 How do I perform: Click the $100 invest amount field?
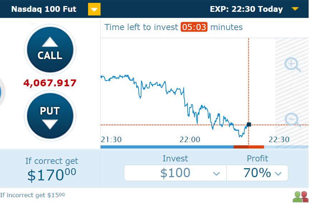coord(175,173)
